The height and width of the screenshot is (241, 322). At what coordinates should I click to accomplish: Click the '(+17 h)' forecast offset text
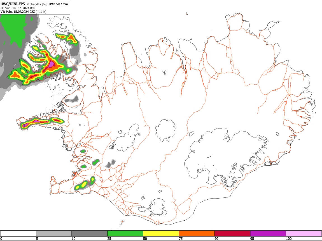pyautogui.click(x=41, y=12)
